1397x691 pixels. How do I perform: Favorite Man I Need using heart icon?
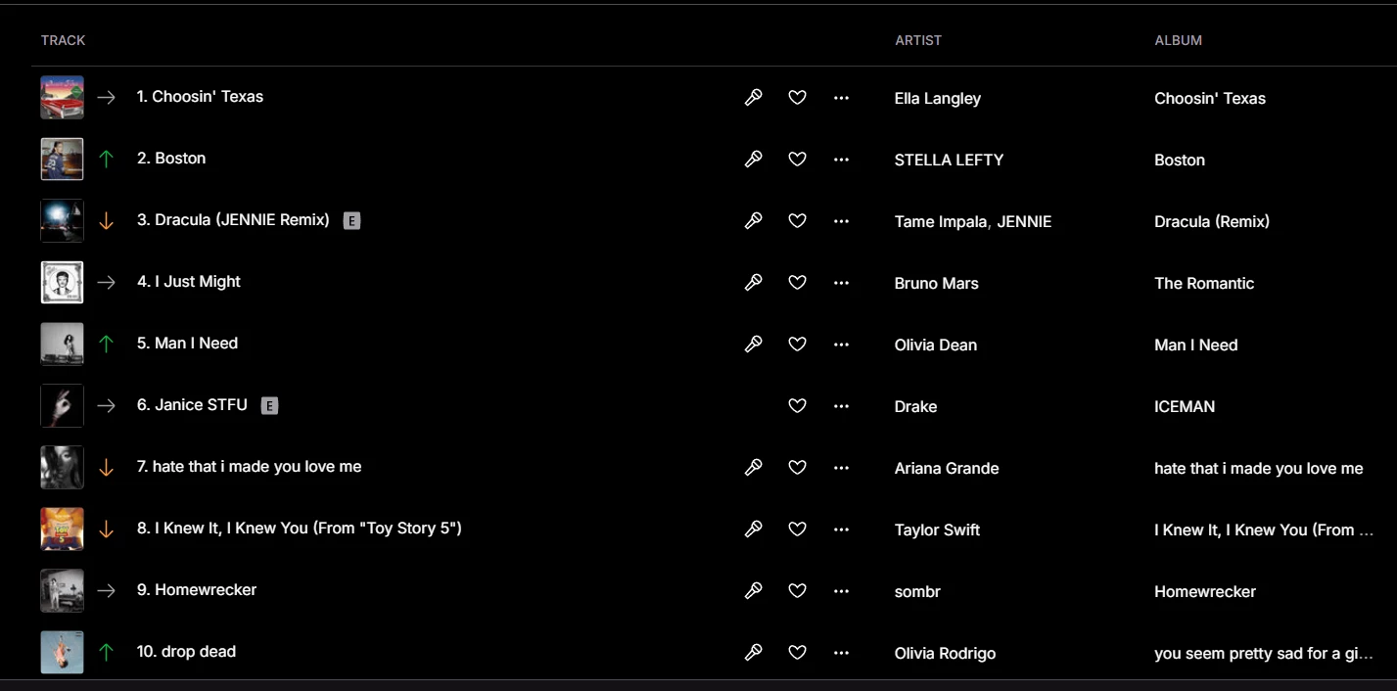coord(797,345)
